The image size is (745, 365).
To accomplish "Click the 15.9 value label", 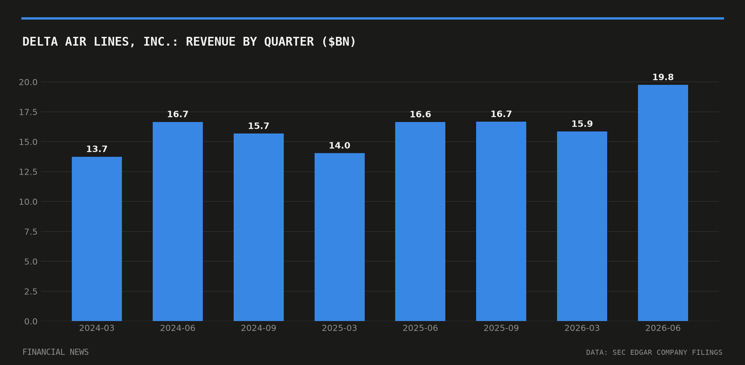I will pos(582,124).
